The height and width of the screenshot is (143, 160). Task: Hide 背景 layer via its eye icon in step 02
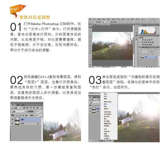tap(13, 124)
